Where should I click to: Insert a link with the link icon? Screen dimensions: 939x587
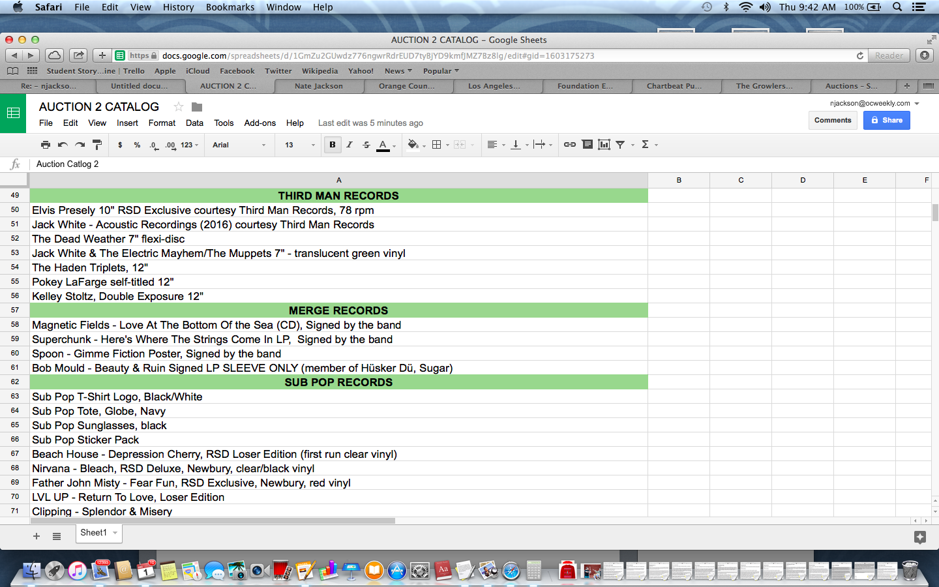[569, 145]
